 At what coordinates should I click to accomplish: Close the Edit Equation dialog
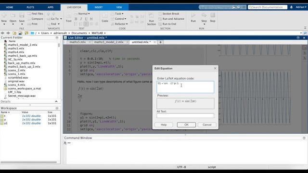point(215,68)
